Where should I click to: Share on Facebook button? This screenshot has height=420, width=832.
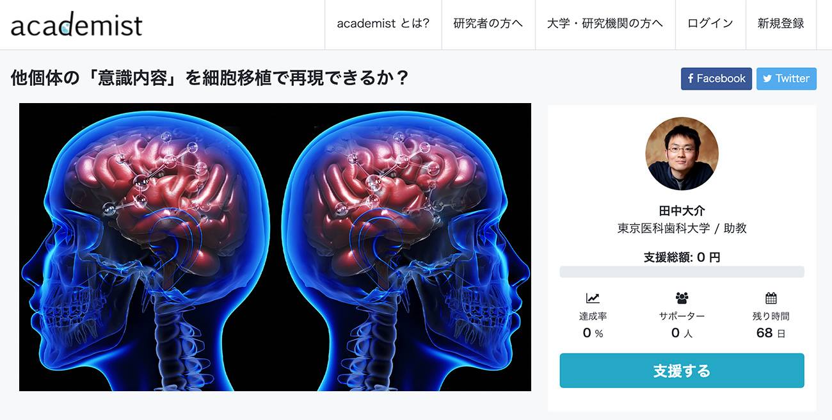click(x=716, y=79)
